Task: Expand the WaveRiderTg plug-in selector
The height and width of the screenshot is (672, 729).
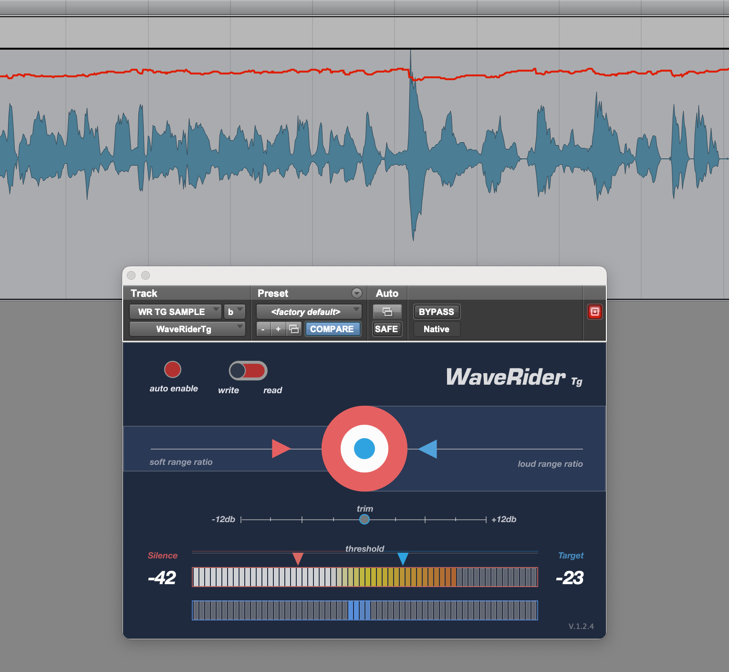Action: click(x=187, y=329)
